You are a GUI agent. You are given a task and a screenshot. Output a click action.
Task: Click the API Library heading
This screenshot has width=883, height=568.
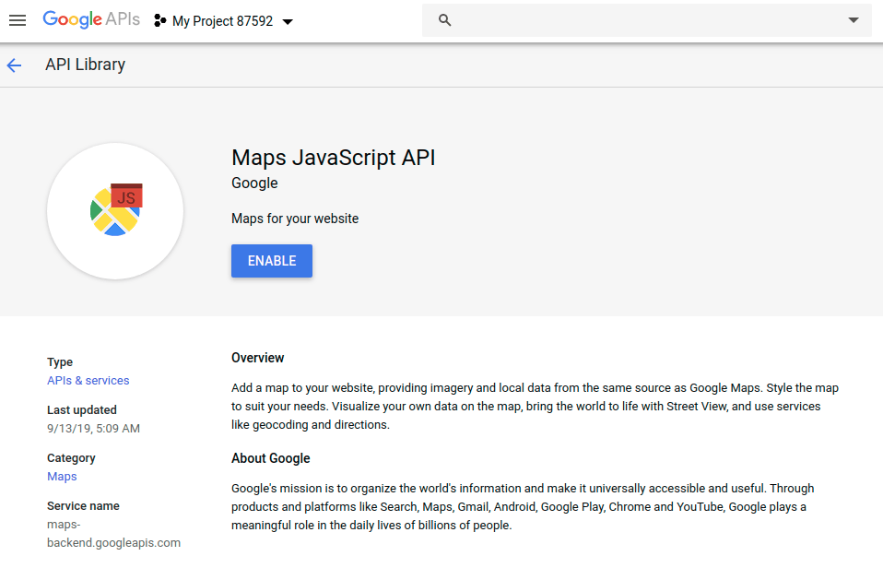tap(86, 65)
